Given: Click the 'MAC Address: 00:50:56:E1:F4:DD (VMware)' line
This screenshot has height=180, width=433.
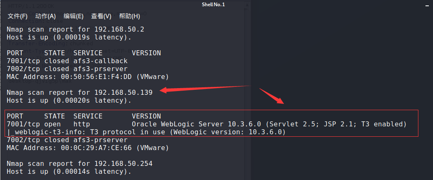Looking at the screenshot, I should click(x=88, y=76).
